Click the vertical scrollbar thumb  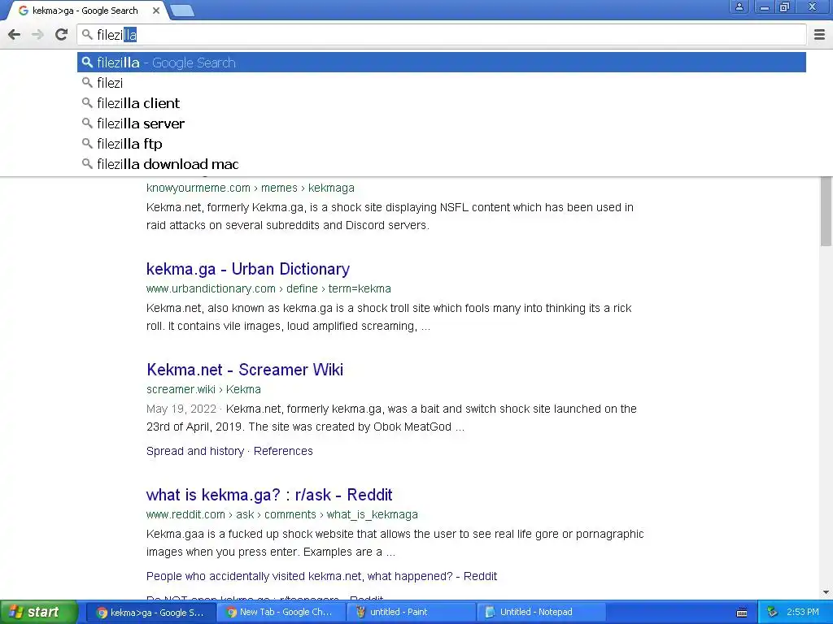click(x=826, y=211)
